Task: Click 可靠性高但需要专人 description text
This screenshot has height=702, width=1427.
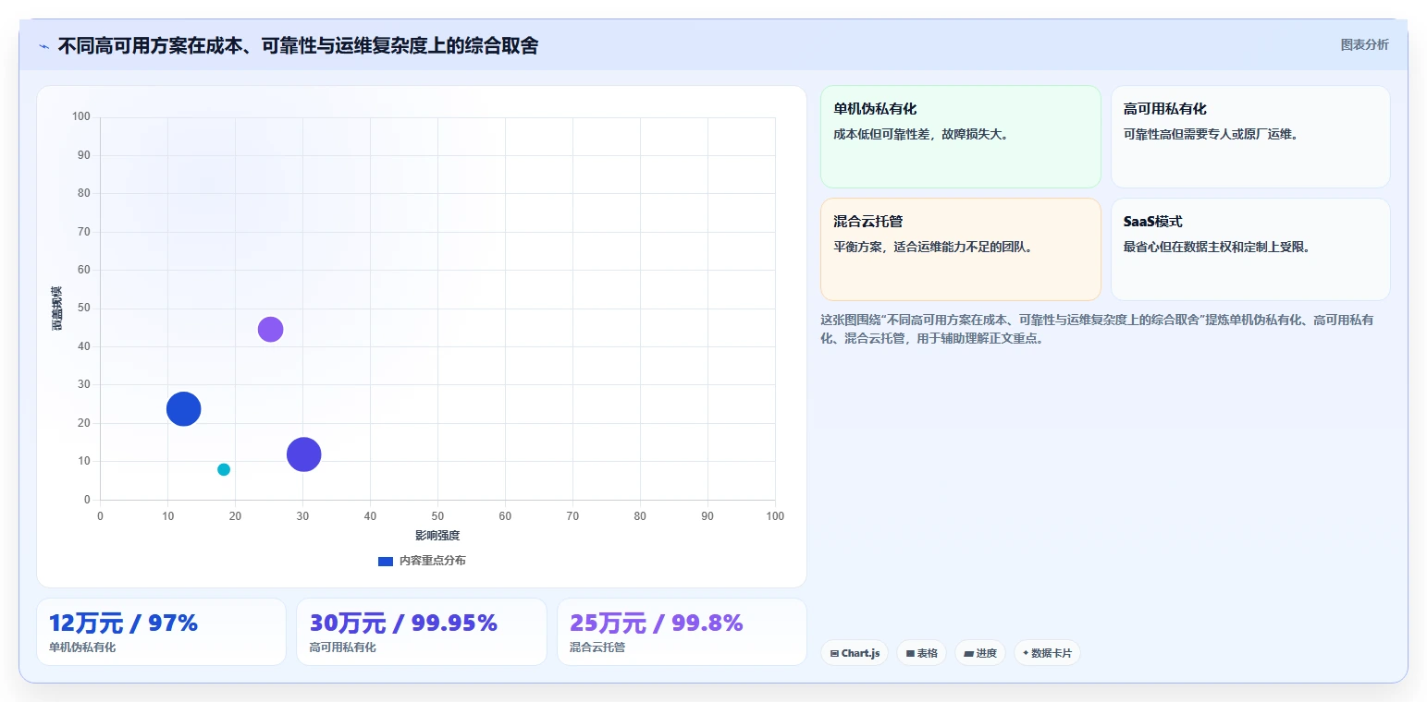Action: 1211,134
